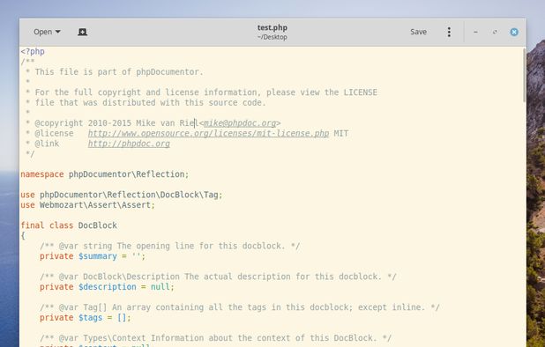Follow the http://phpdoc.org link

pos(129,144)
